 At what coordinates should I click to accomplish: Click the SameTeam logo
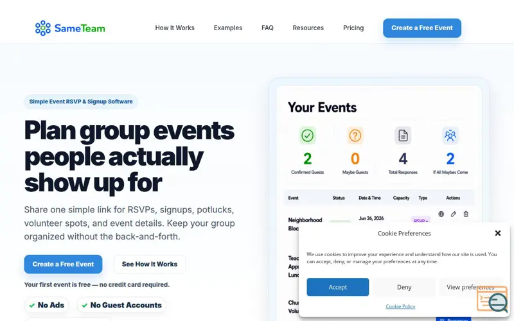[x=70, y=28]
